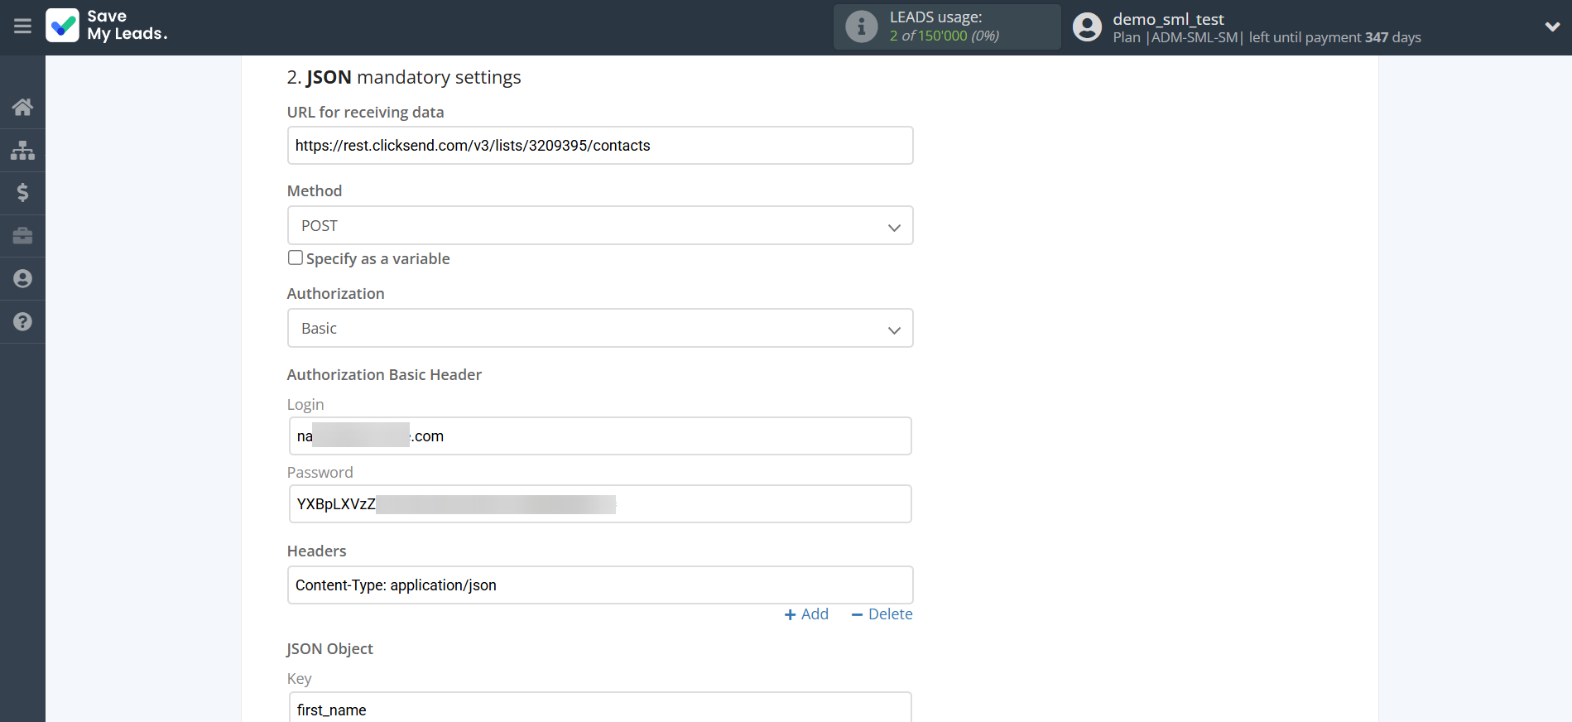Screen dimensions: 1572x722
Task: Open the Authorization Basic dropdown
Action: click(x=599, y=328)
